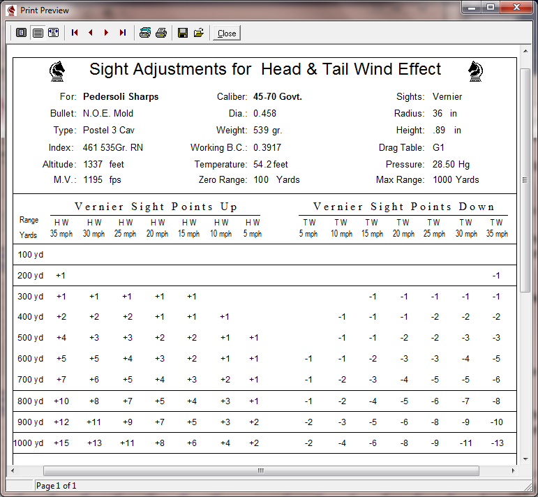Click the Pressure value '28.50 Hg'
Image resolution: width=538 pixels, height=497 pixels.
click(x=451, y=165)
